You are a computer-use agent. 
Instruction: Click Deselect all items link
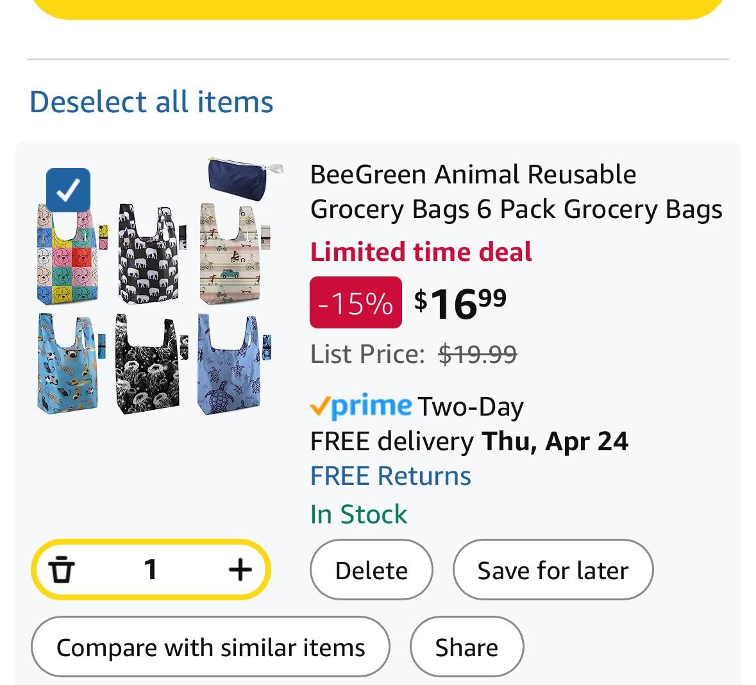pyautogui.click(x=151, y=102)
